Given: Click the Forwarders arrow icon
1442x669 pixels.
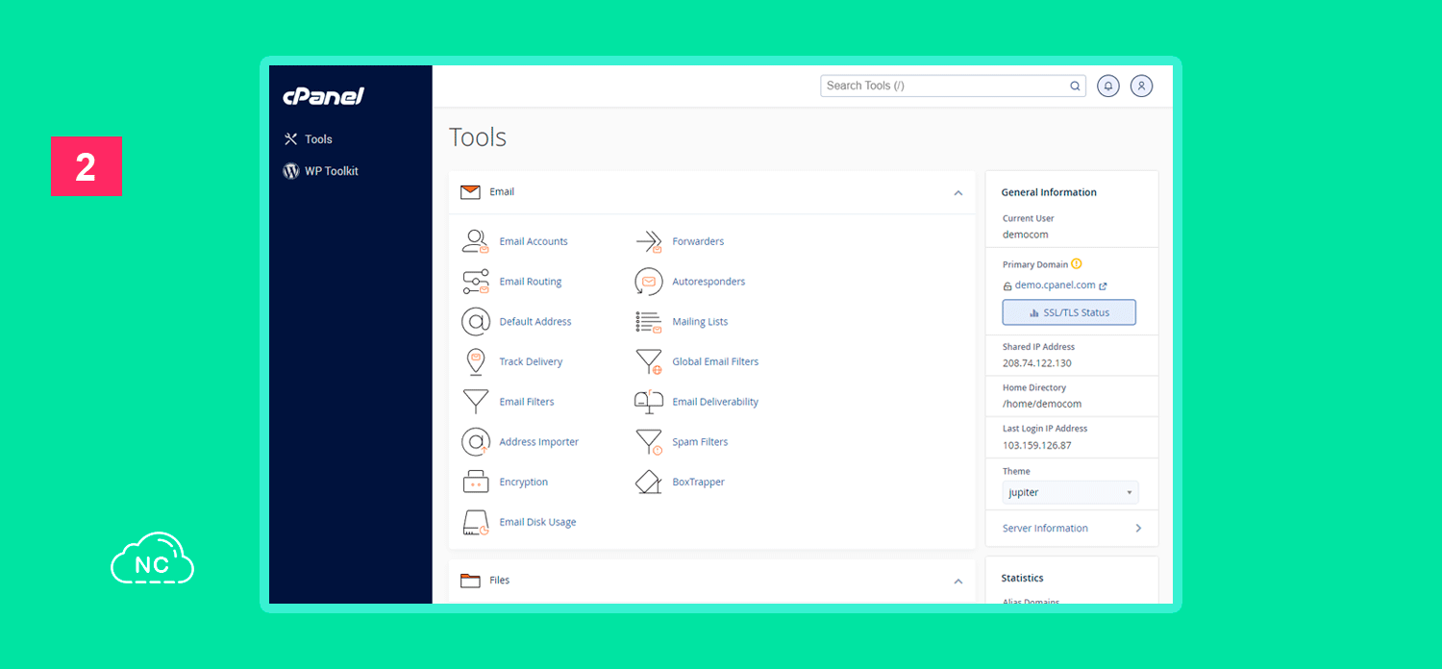Looking at the screenshot, I should [x=649, y=241].
